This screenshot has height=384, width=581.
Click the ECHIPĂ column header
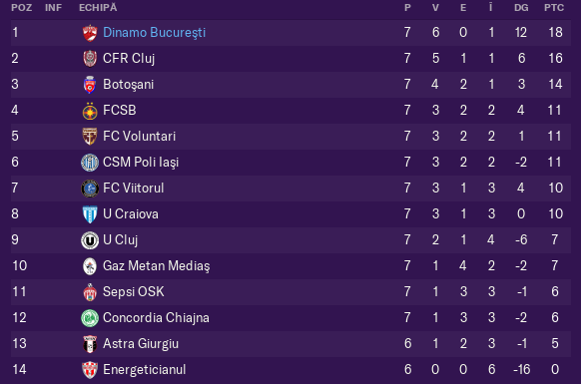[x=98, y=7]
